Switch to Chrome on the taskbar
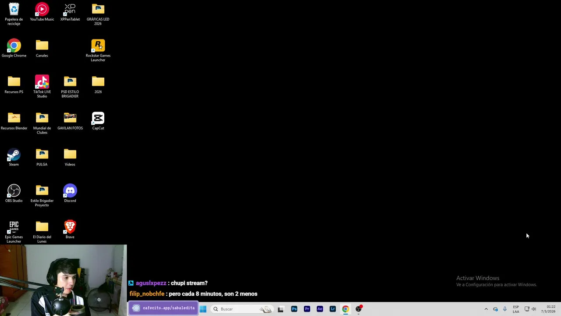561x316 pixels. pyautogui.click(x=345, y=309)
